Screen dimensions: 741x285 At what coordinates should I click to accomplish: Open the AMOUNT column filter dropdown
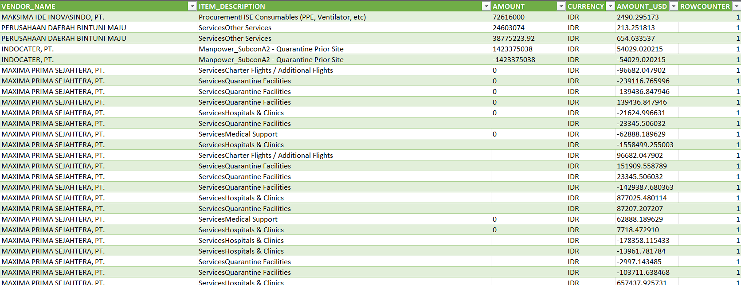[561, 6]
